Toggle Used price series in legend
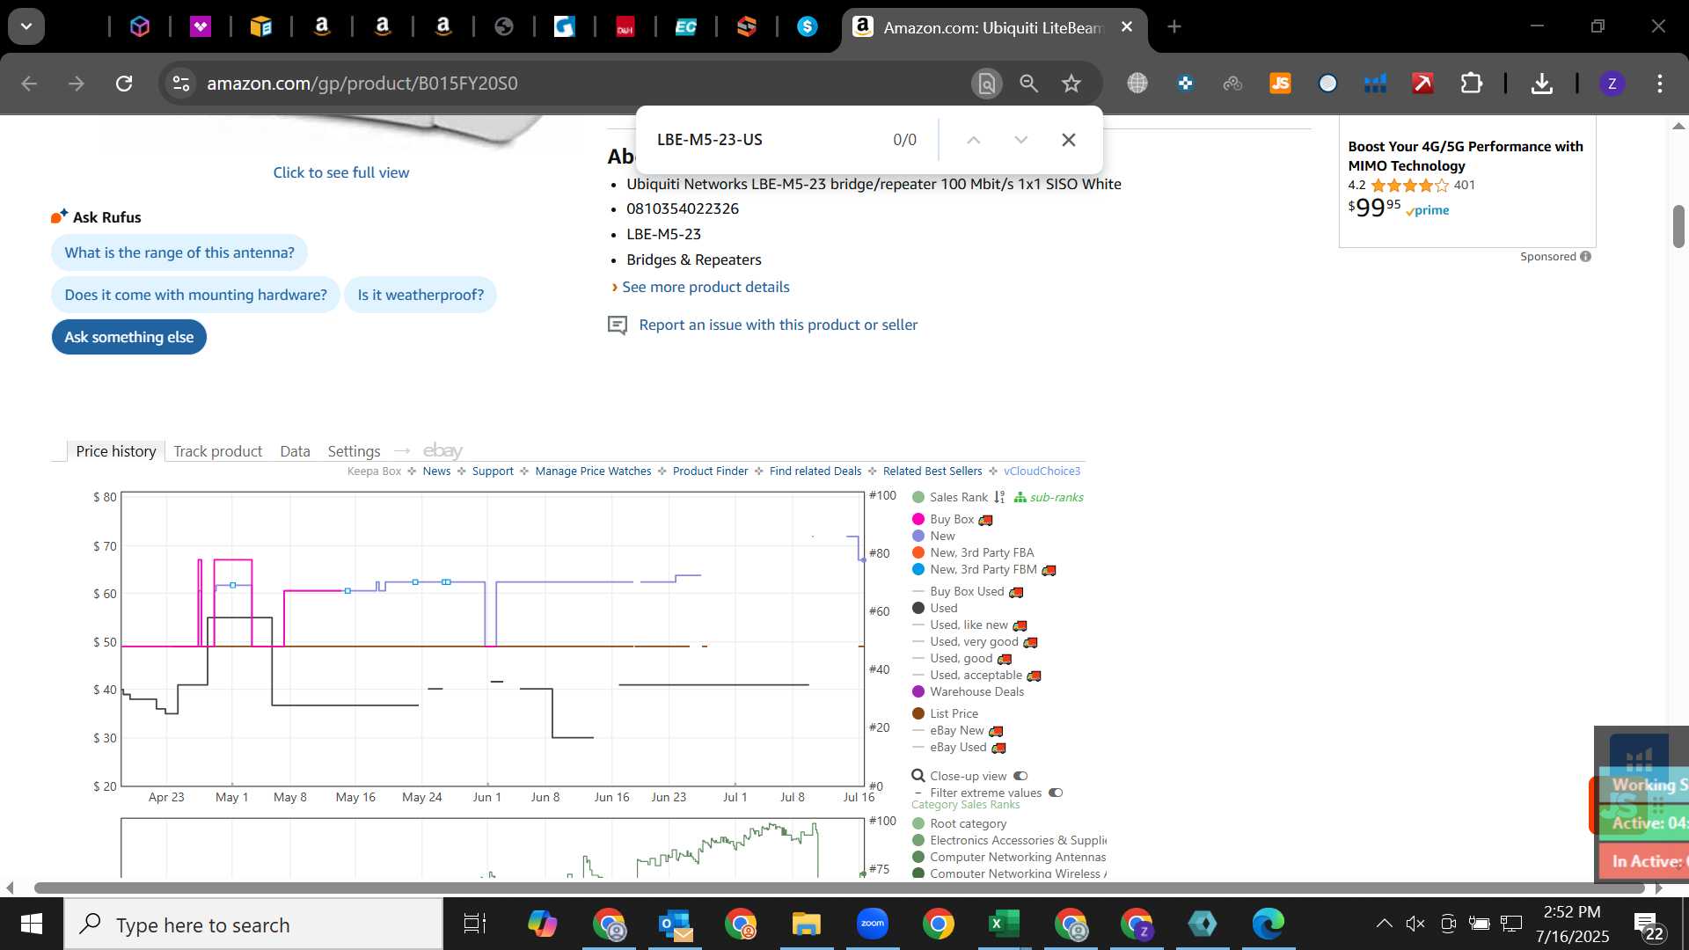This screenshot has width=1689, height=950. [935, 608]
